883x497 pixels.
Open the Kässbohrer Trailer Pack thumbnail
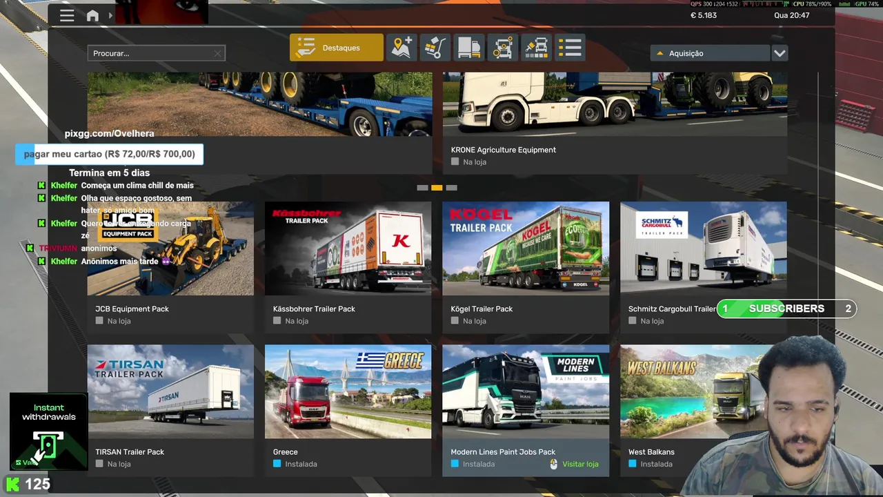pyautogui.click(x=348, y=248)
